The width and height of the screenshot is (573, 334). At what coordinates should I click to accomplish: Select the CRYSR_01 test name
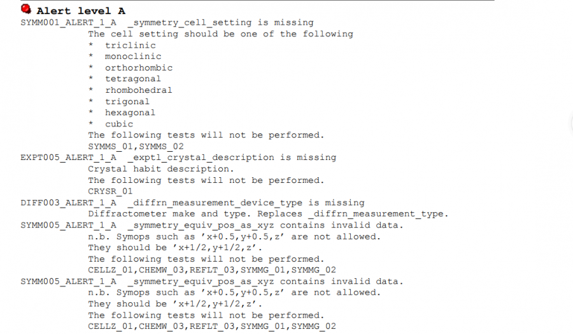[110, 191]
